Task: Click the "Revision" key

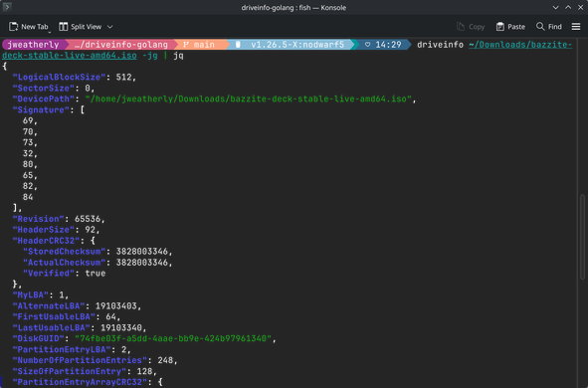Action: [38, 219]
